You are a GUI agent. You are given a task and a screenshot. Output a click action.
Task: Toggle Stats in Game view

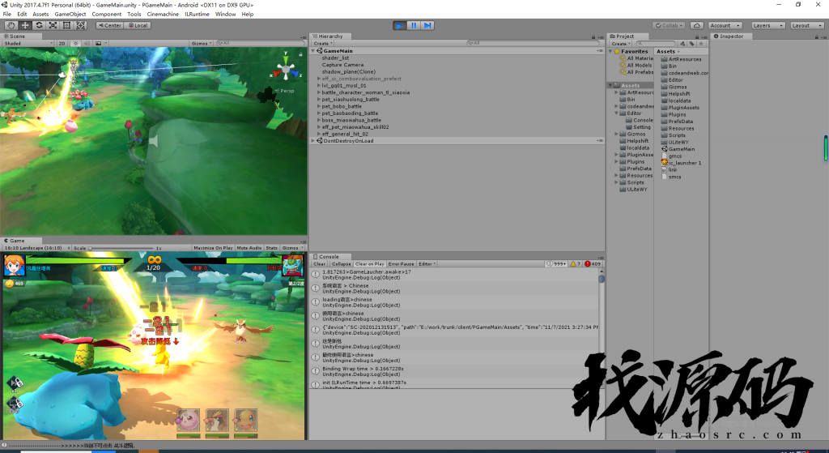pyautogui.click(x=272, y=248)
